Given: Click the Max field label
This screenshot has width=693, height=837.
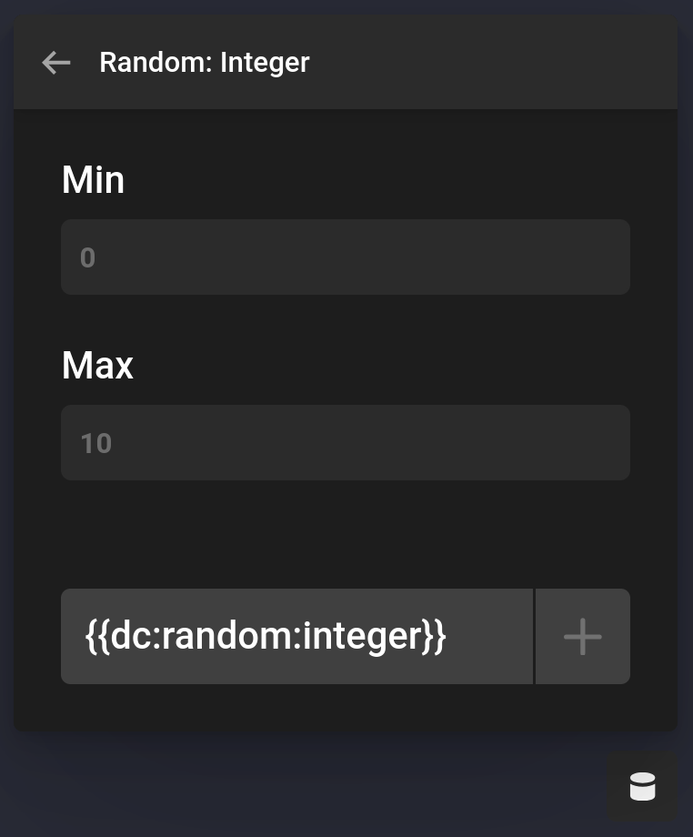Looking at the screenshot, I should click(97, 366).
